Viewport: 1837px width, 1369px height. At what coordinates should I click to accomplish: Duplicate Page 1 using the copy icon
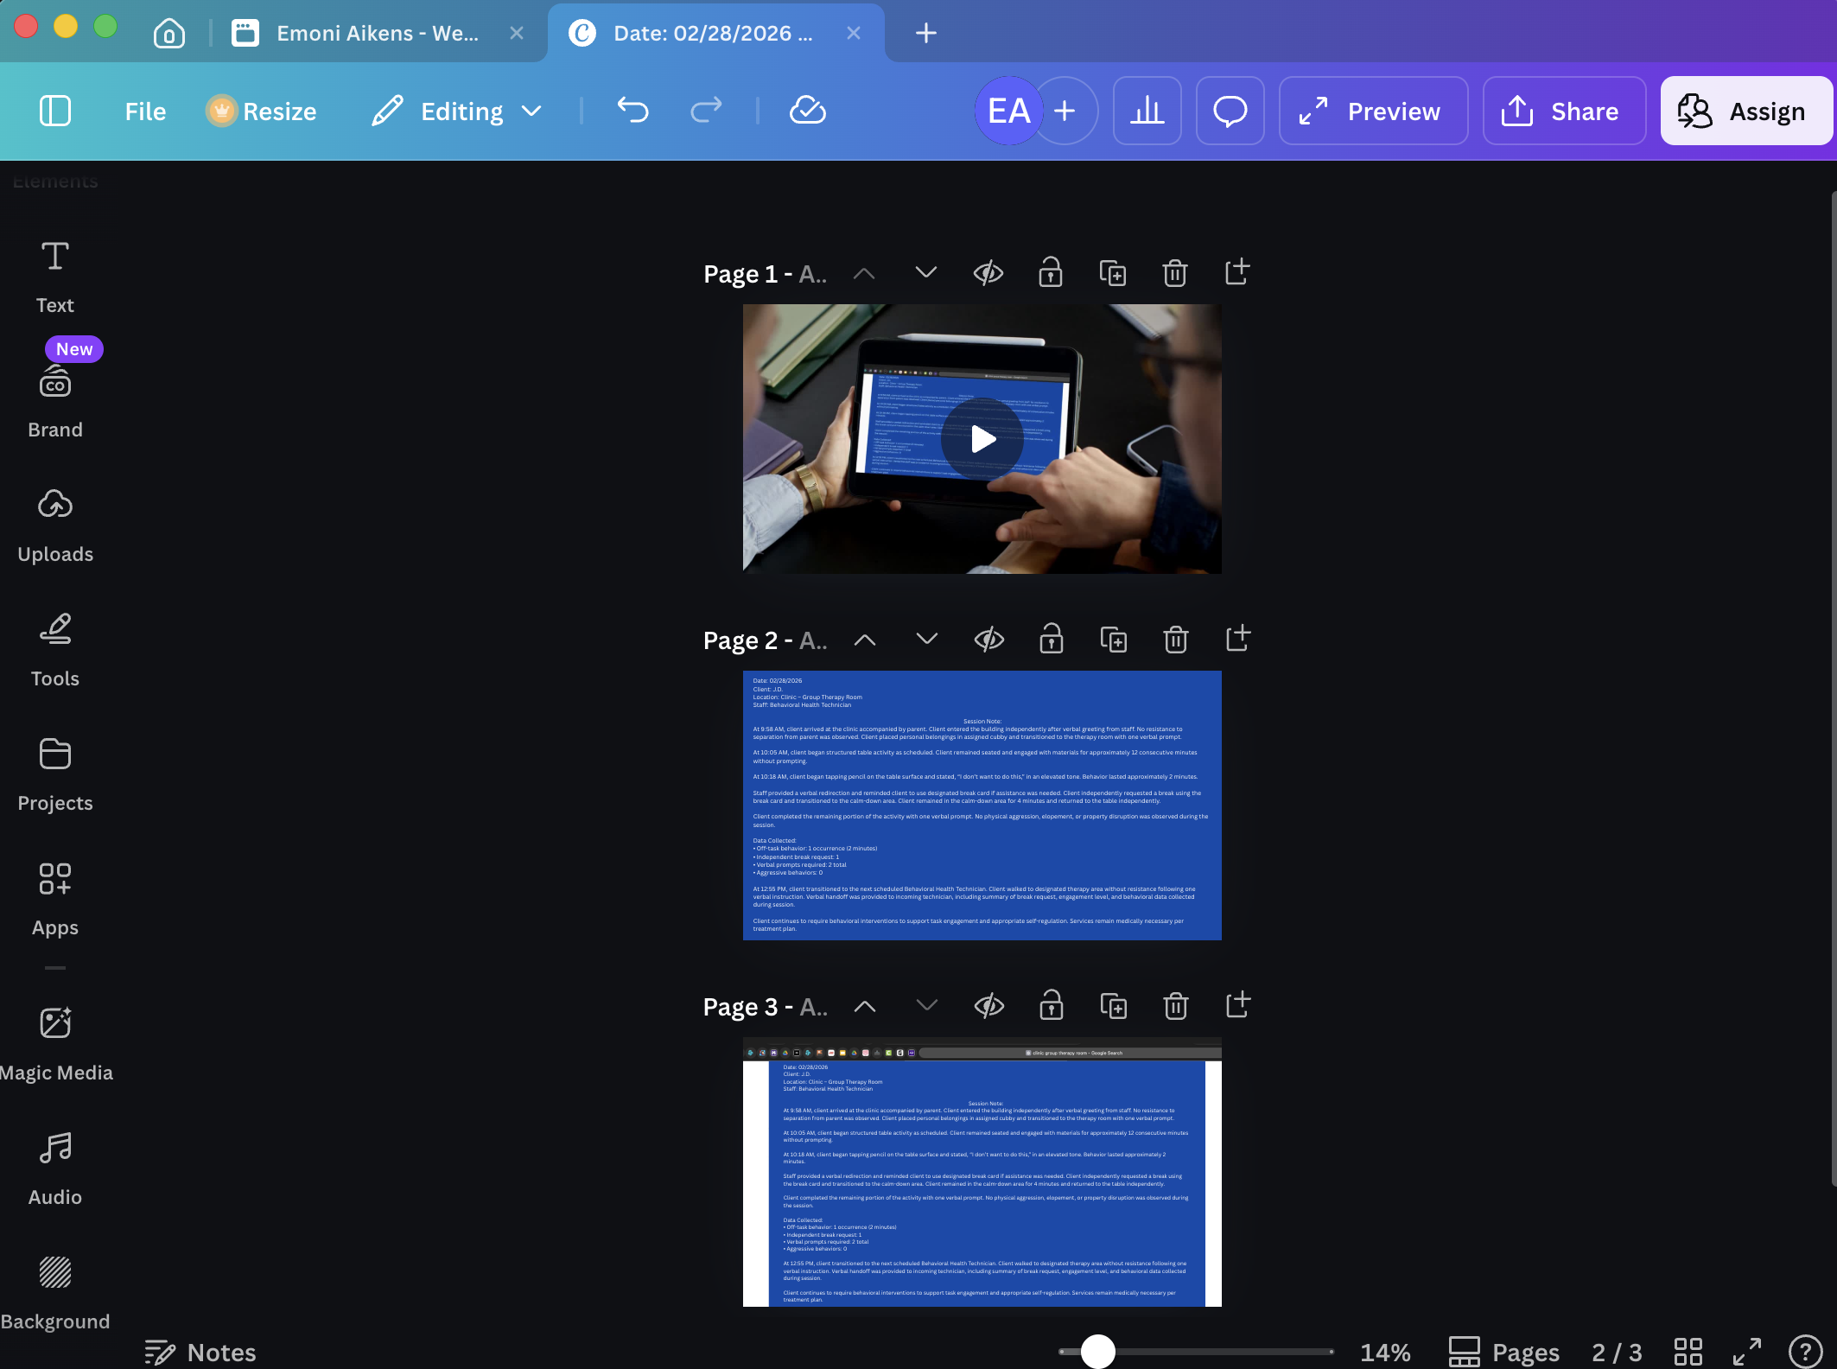[x=1112, y=273]
